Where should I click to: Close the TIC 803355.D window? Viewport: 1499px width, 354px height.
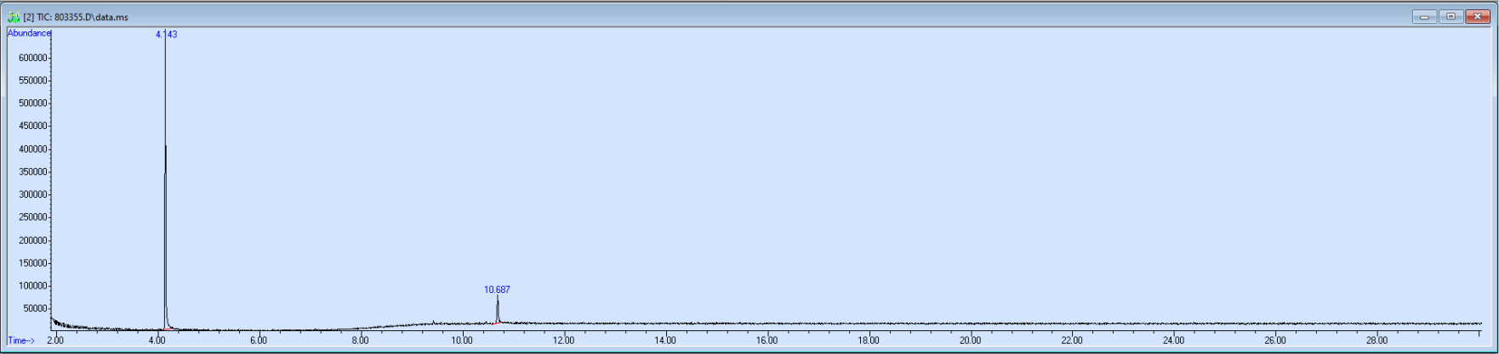tap(1478, 17)
